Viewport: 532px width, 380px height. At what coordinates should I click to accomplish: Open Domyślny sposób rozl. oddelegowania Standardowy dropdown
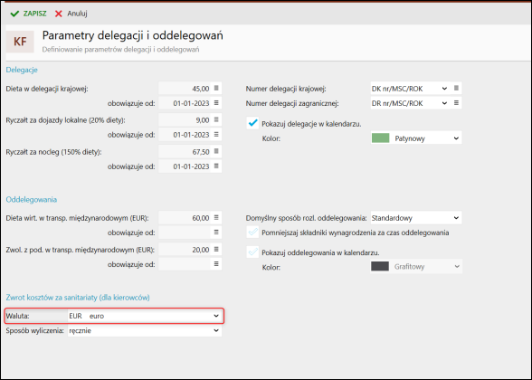click(416, 218)
